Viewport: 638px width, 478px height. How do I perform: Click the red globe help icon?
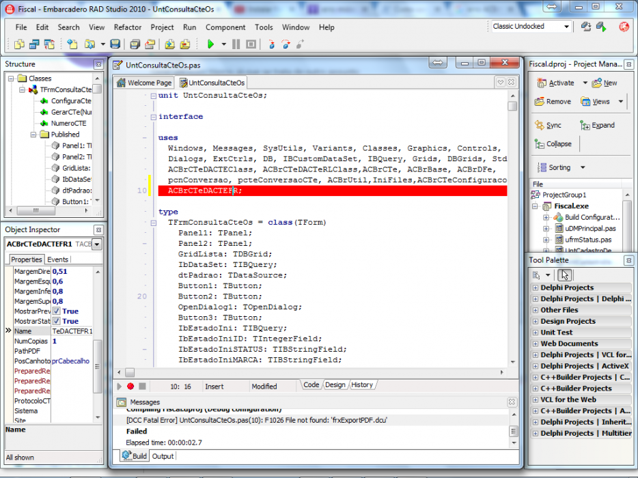point(624,27)
